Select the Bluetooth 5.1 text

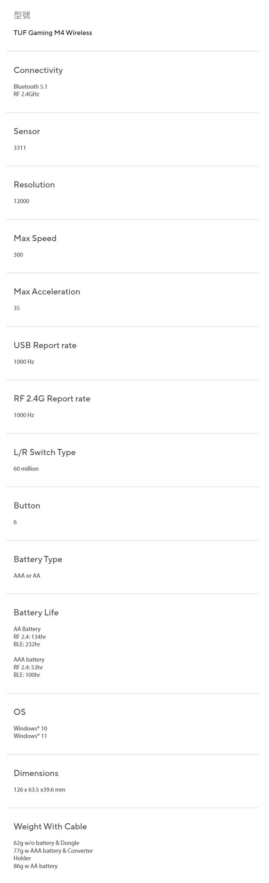pyautogui.click(x=30, y=87)
